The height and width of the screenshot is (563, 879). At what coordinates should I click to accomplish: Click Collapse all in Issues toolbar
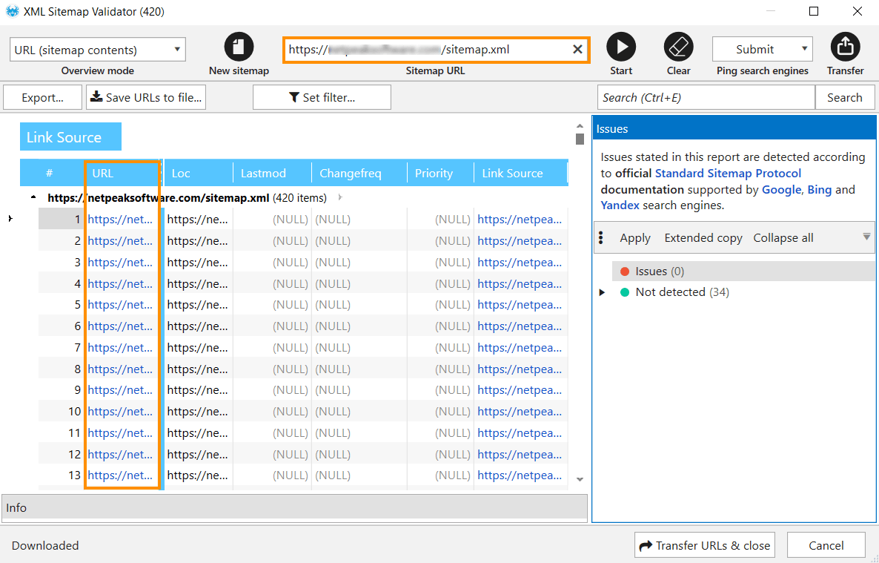pyautogui.click(x=783, y=238)
